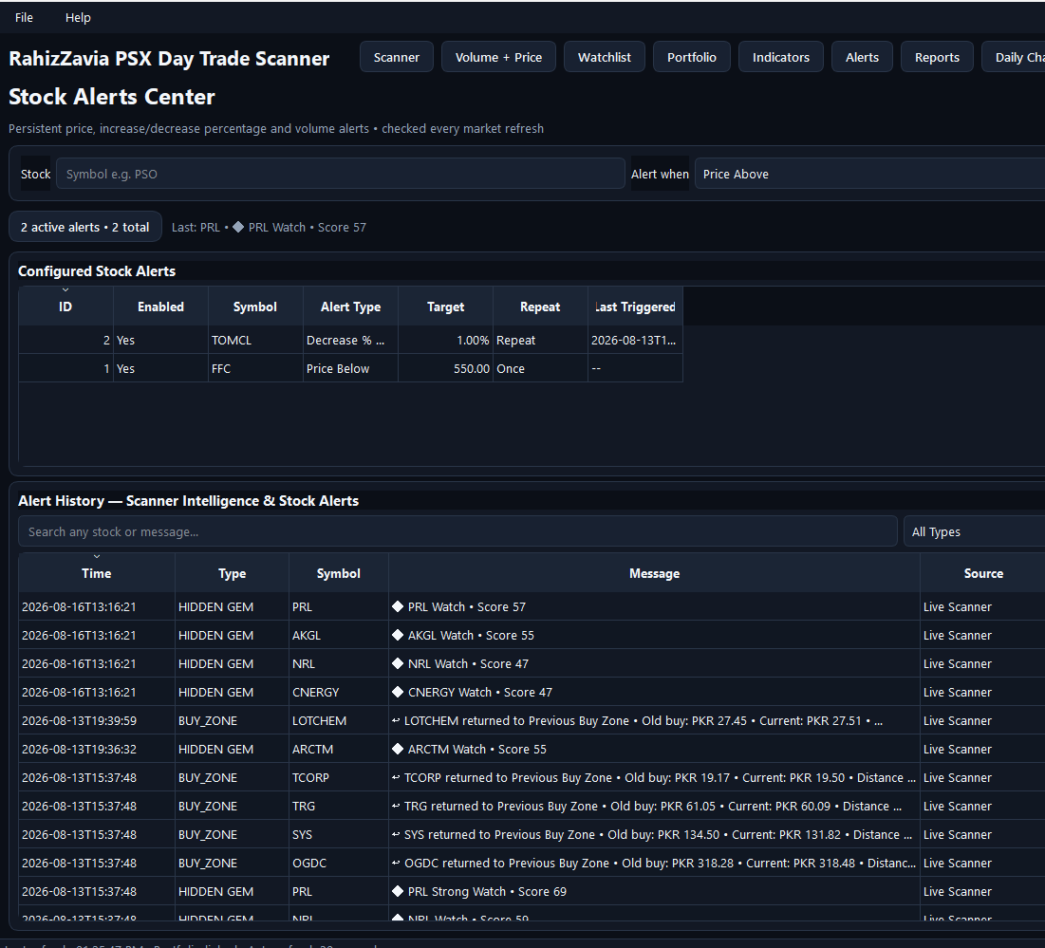Sort configured alerts by Repeat column
1045x948 pixels.
540,307
